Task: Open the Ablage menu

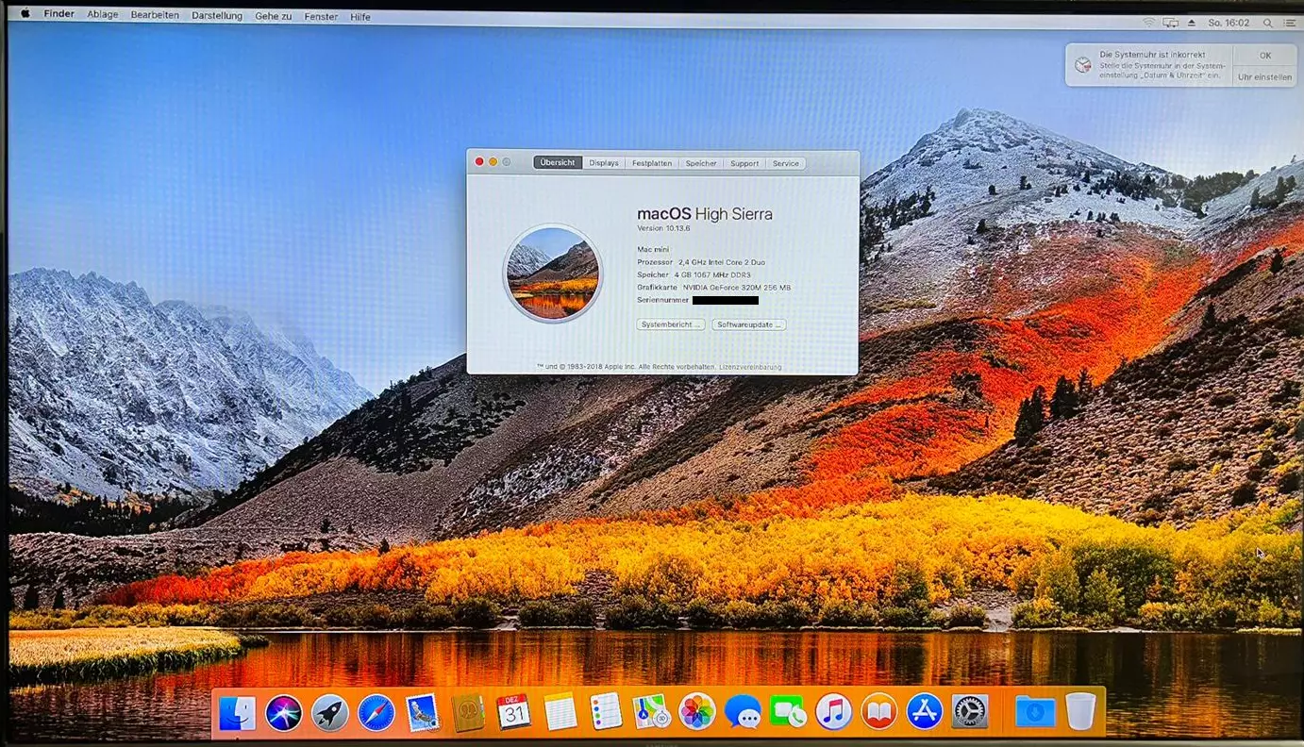Action: tap(103, 15)
